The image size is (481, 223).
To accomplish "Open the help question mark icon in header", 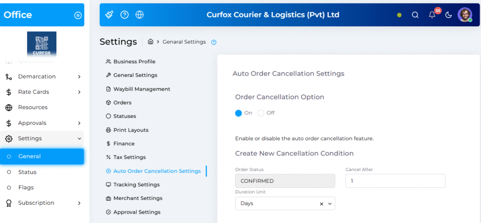I will click(x=124, y=15).
